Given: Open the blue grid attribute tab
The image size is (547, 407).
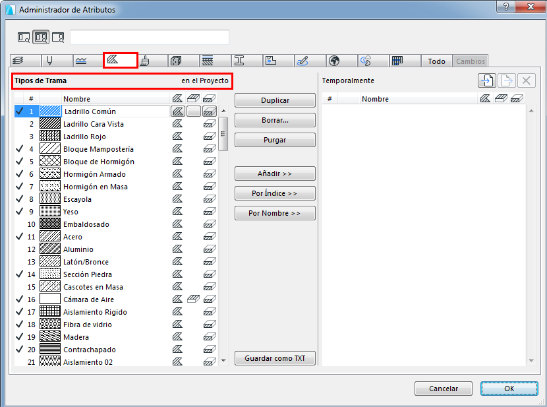Looking at the screenshot, I should (405, 61).
